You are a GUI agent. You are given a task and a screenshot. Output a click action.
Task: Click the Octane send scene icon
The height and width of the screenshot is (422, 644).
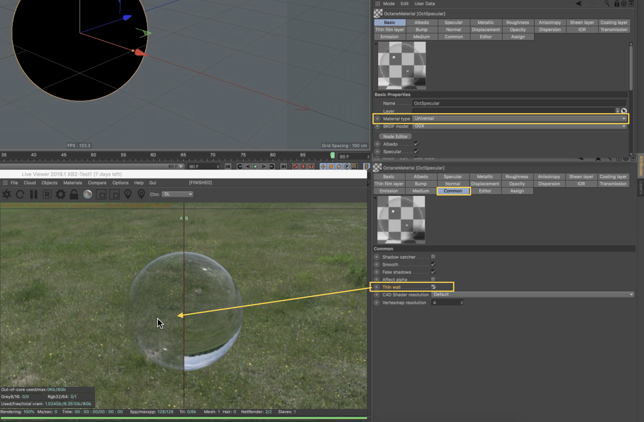point(7,194)
